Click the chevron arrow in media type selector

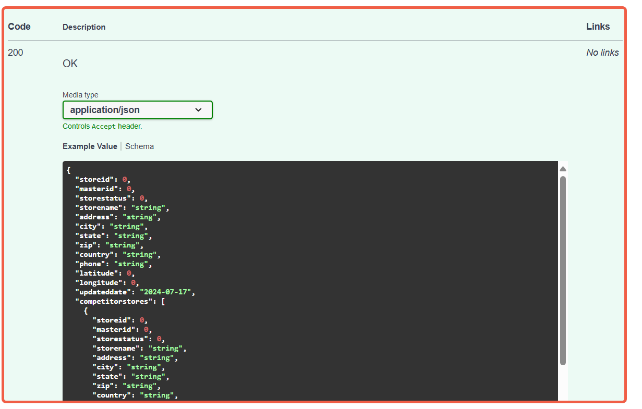point(198,110)
